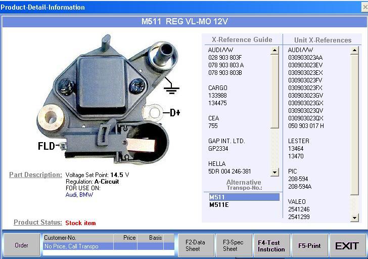Select unit reference 030903023QX
Screen dimensions: 368x259
(x=305, y=118)
